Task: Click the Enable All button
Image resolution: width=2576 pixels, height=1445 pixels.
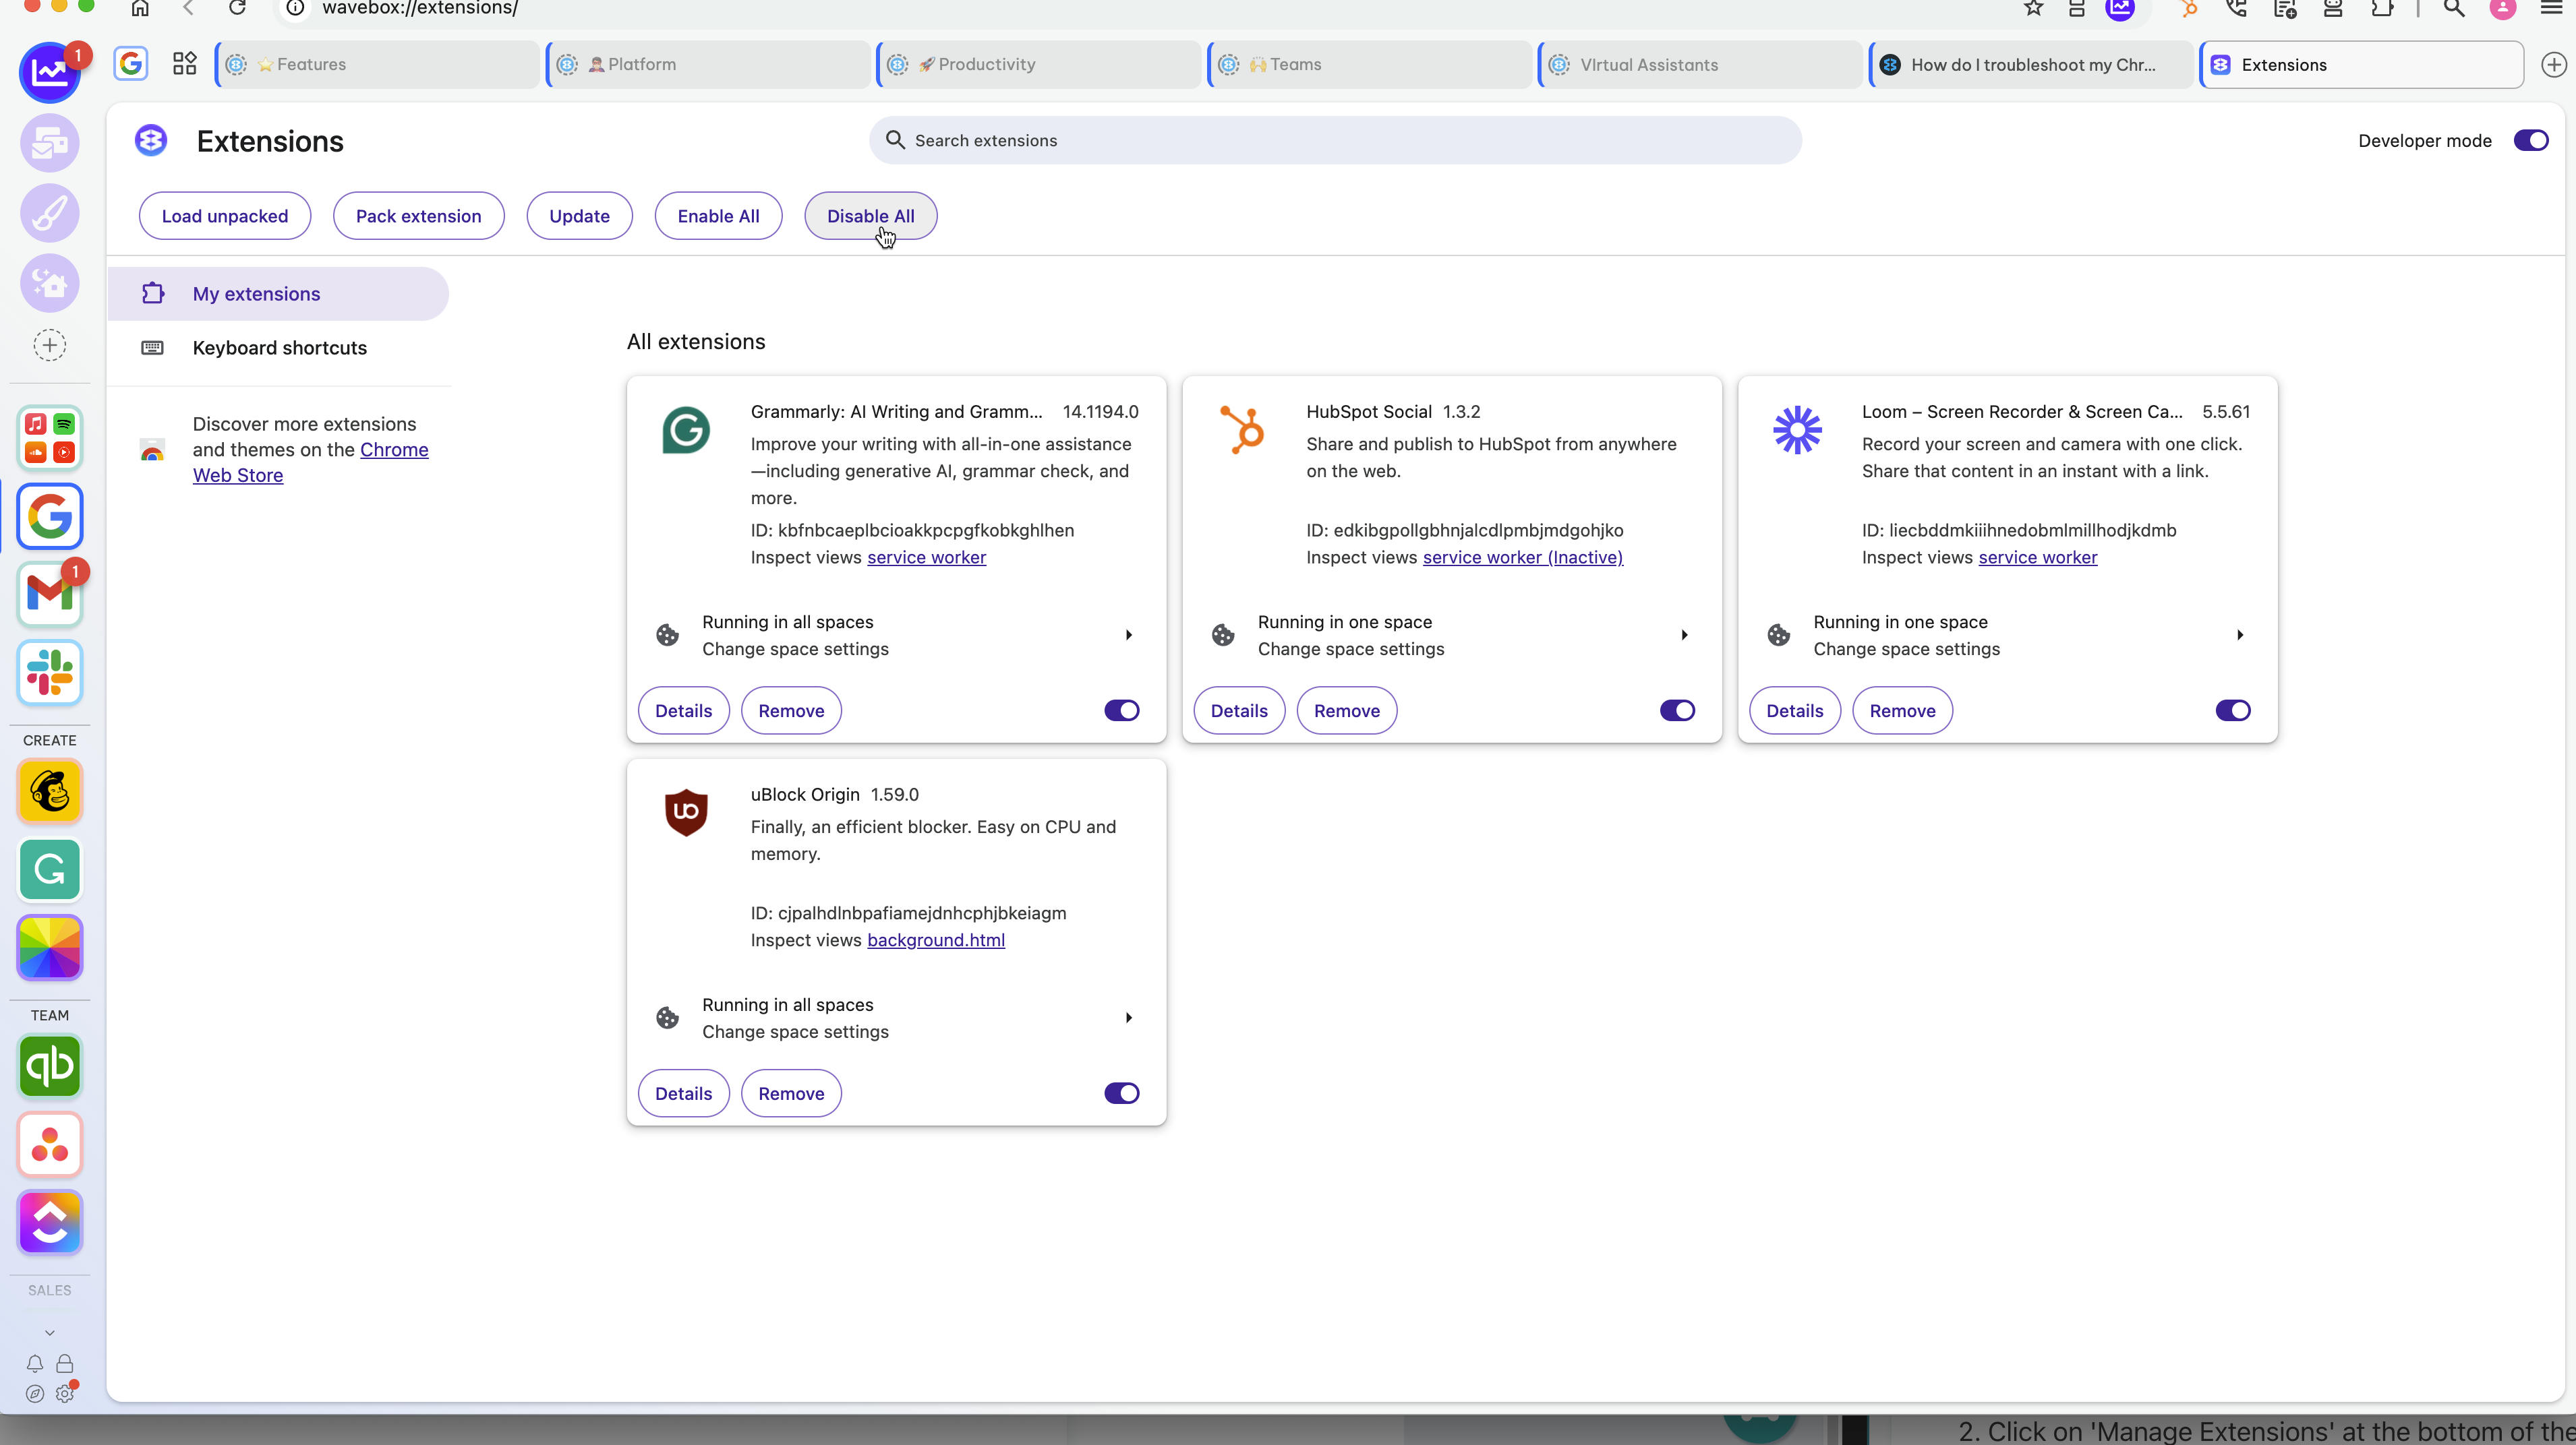Action: (x=718, y=216)
